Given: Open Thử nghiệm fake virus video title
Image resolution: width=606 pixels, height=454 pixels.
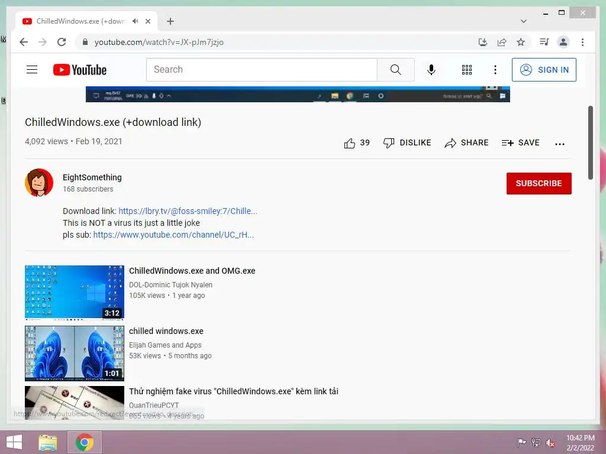Looking at the screenshot, I should coord(233,391).
